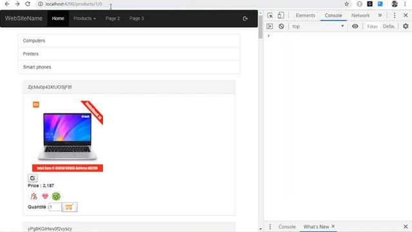Viewport: 412px width, 232px height.
Task: Open console settings gear
Action: (406, 26)
